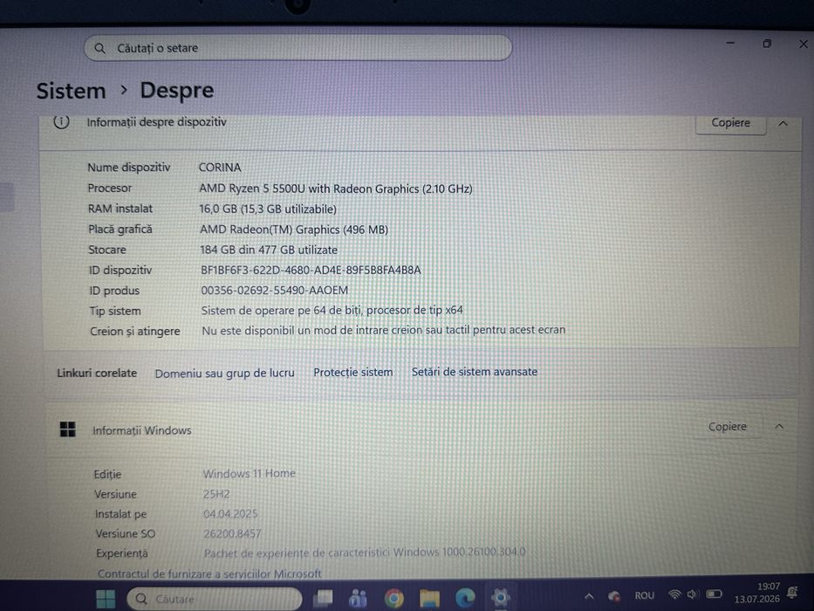Click the red tray app icon
Image resolution: width=814 pixels, height=611 pixels.
614,595
